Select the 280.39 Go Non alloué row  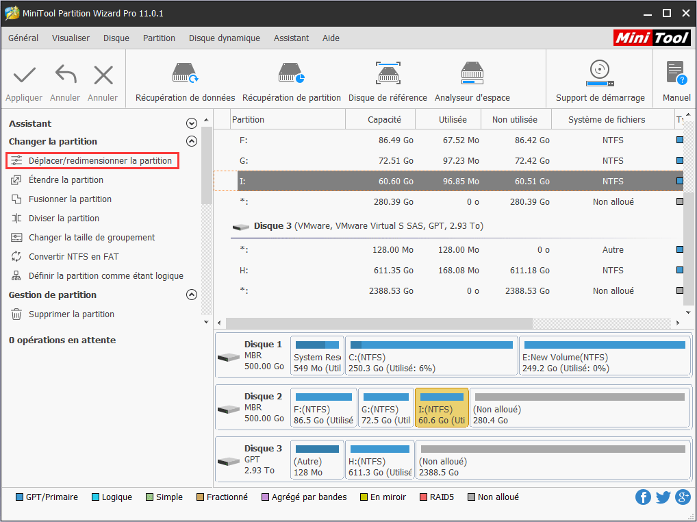pos(449,202)
